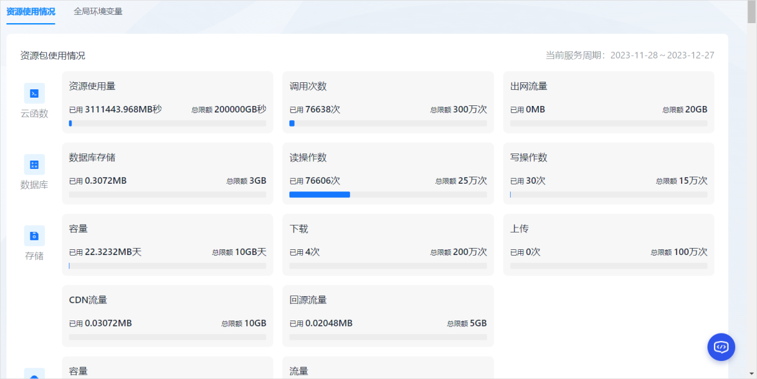This screenshot has height=379, width=757.
Task: Click the 已用 76638次 value
Action: coord(315,109)
